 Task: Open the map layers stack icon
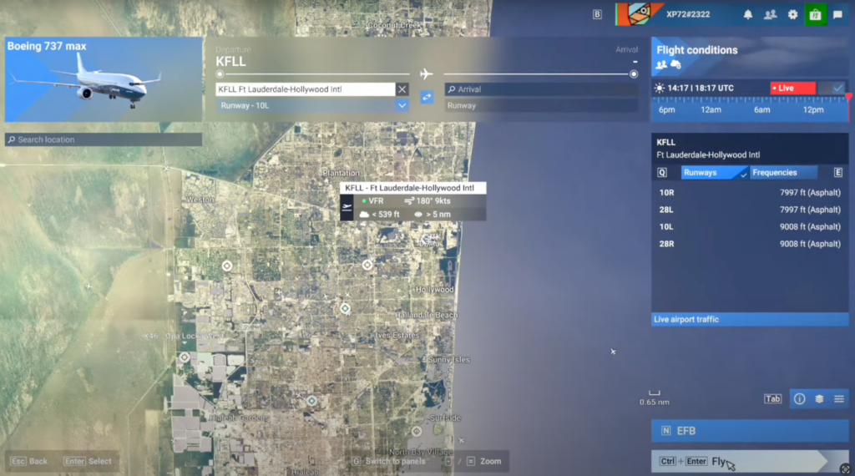819,399
